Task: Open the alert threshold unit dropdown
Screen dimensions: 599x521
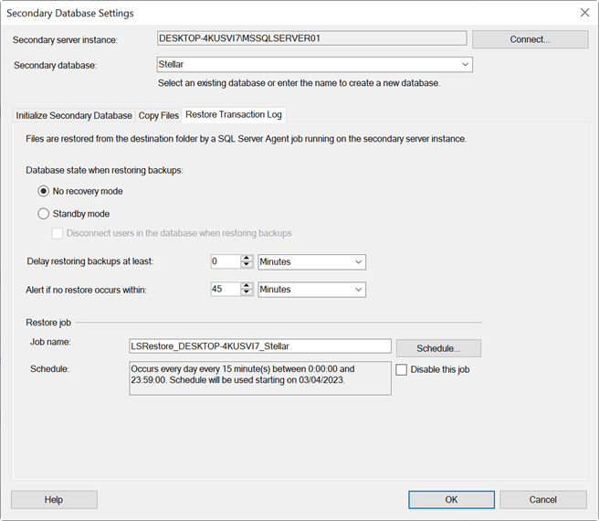Action: (x=358, y=290)
